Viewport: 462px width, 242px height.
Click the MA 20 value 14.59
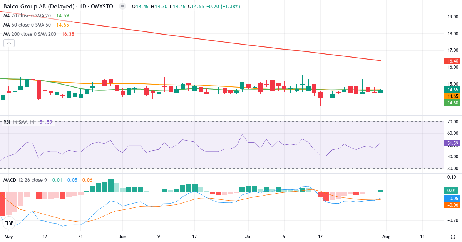coord(62,16)
